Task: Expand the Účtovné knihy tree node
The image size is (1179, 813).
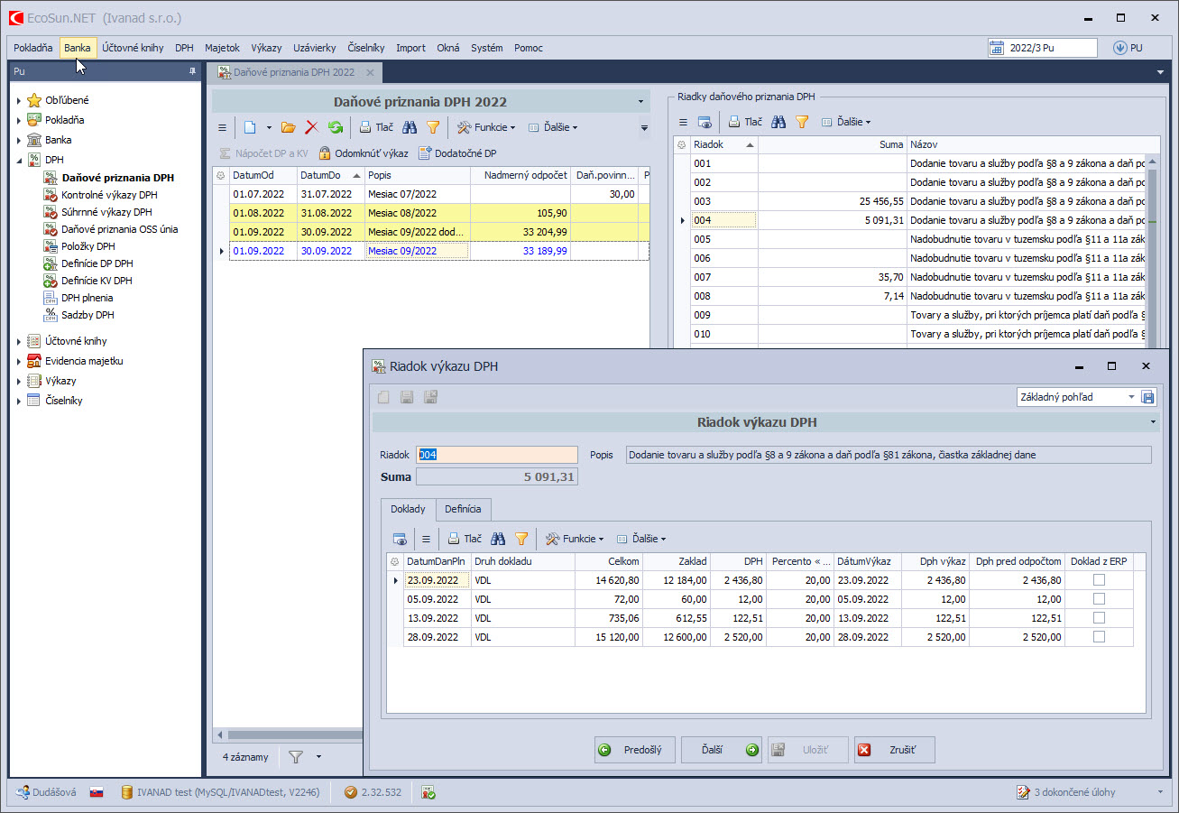Action: point(19,341)
